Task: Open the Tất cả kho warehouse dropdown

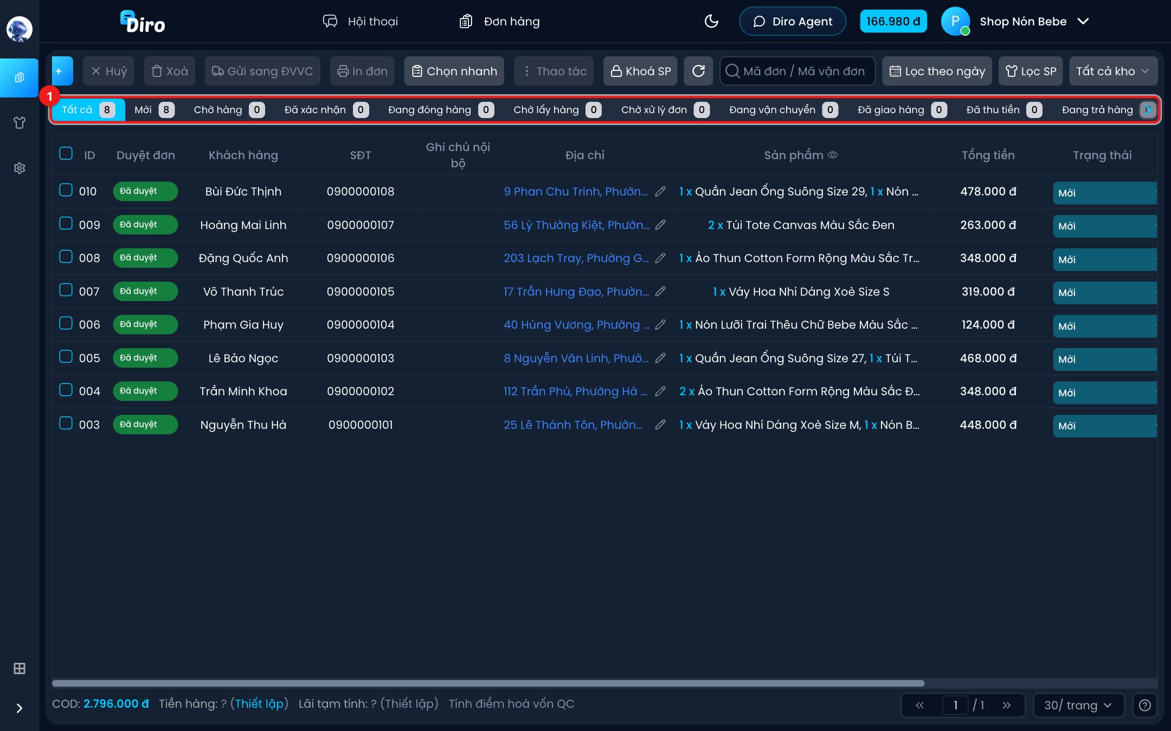Action: 1113,71
